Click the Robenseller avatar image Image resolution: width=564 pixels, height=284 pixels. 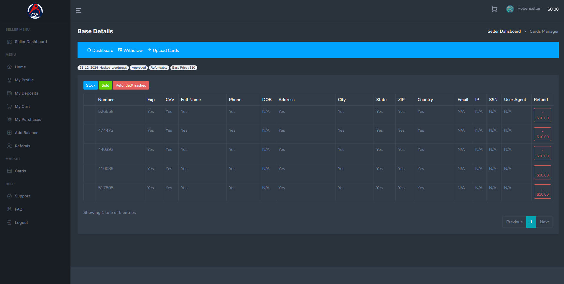click(x=510, y=9)
